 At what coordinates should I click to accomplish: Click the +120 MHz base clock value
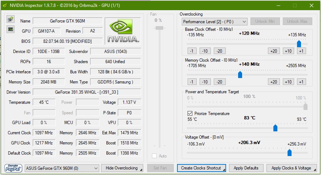click(x=249, y=33)
